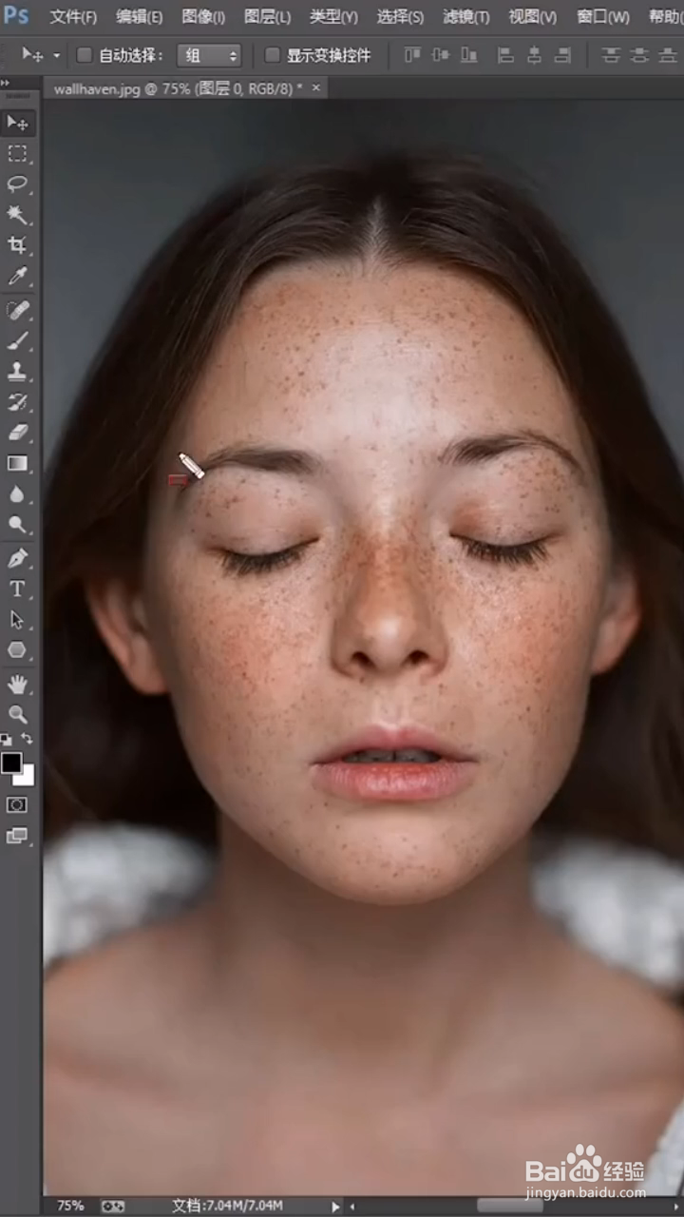Image resolution: width=684 pixels, height=1217 pixels.
Task: Check the 显示变换控件 checkbox
Action: click(x=273, y=55)
